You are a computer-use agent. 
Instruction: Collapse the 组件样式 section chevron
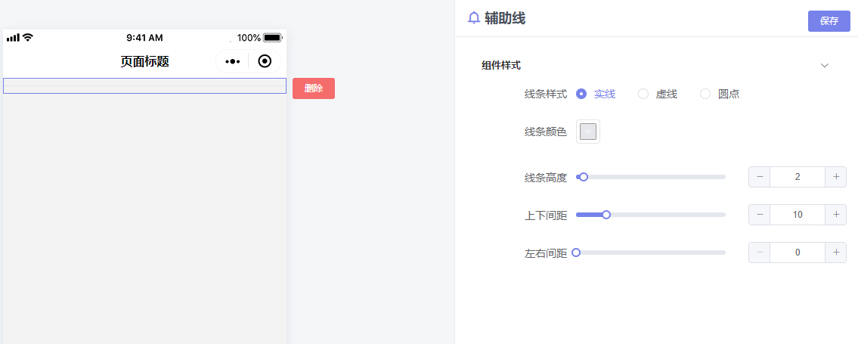(x=825, y=66)
